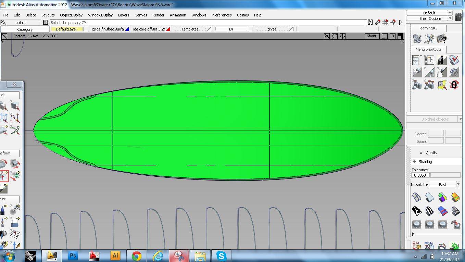Toggle the L4 layer checkbox
This screenshot has height=262, width=465.
pyautogui.click(x=250, y=29)
